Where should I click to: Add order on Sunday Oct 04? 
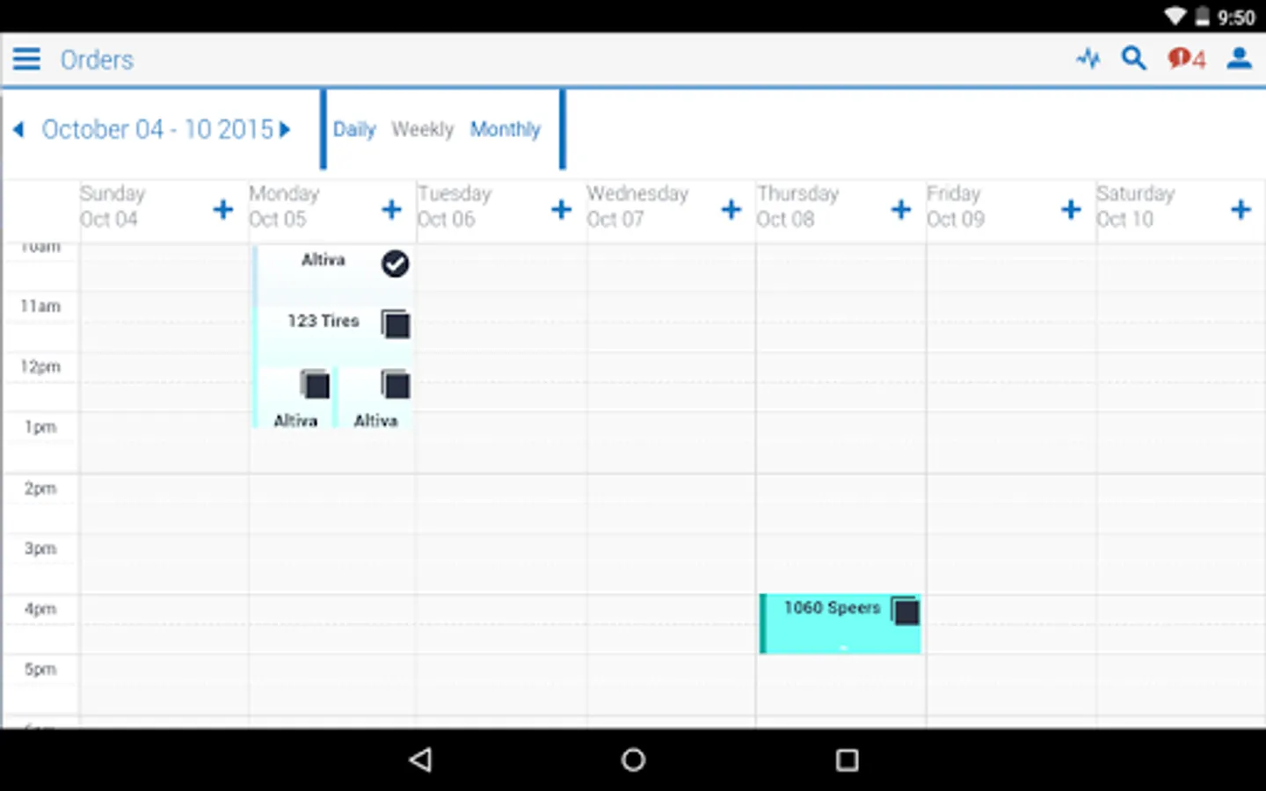click(x=223, y=209)
